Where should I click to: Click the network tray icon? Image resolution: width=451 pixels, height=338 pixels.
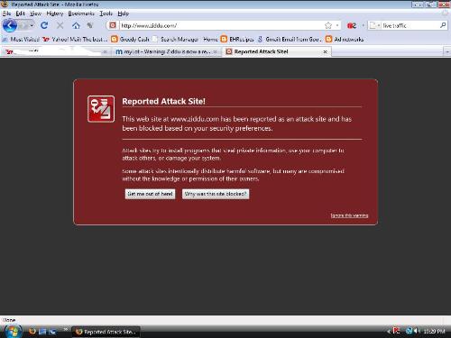[409, 331]
